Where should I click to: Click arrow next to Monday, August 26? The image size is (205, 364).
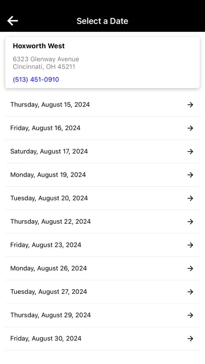pyautogui.click(x=190, y=268)
